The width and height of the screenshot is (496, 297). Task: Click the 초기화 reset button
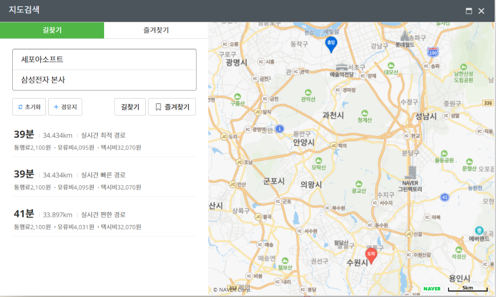point(29,107)
